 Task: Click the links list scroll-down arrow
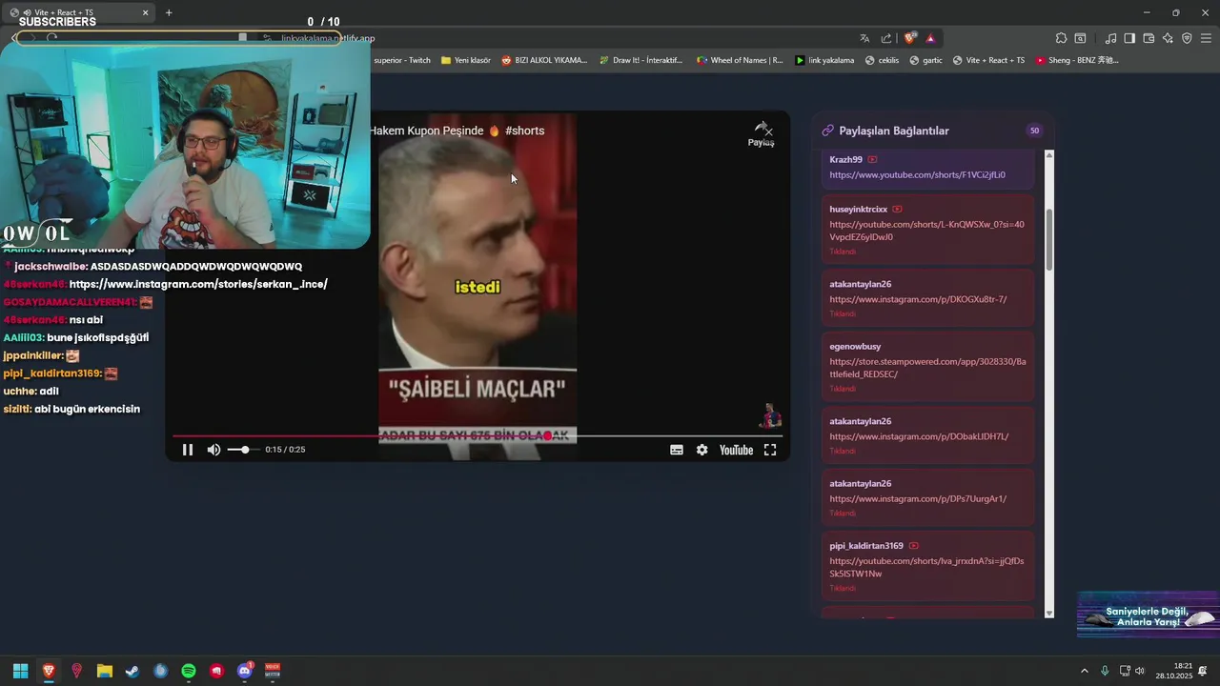click(x=1049, y=614)
